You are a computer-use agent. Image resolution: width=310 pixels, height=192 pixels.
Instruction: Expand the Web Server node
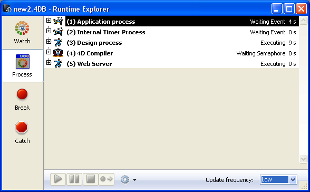tap(49, 62)
